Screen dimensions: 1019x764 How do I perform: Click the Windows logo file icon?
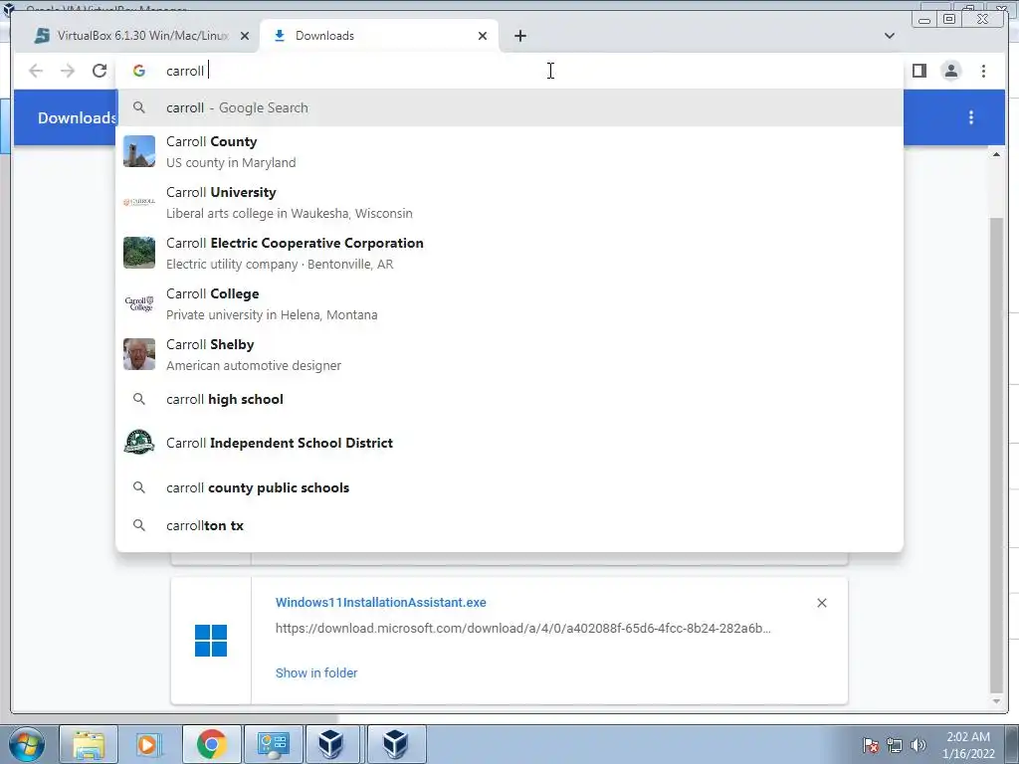click(211, 641)
